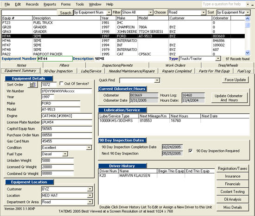This screenshot has height=216, width=255.
Task: Open the Location MED HAT dropdown
Action: (90, 195)
